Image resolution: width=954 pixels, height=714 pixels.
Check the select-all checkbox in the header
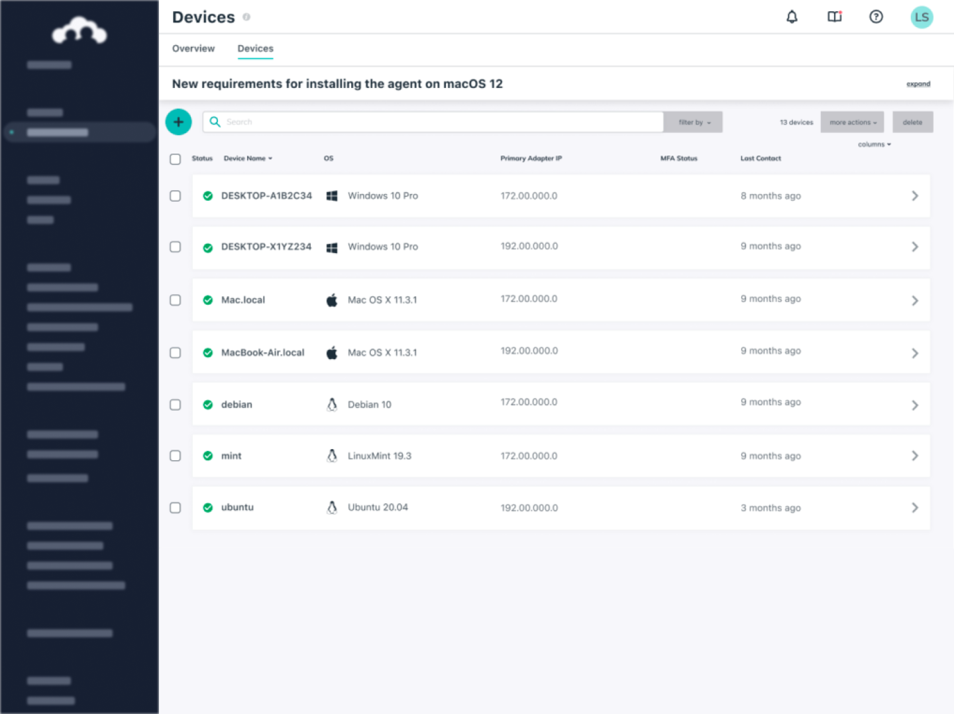[175, 159]
